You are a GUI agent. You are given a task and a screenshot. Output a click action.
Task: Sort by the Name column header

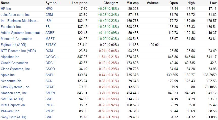[x=5, y=3]
